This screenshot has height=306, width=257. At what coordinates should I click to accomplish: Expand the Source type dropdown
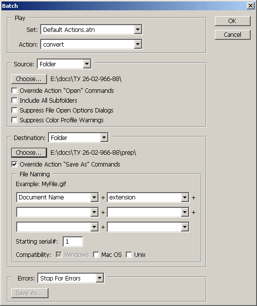click(64, 64)
